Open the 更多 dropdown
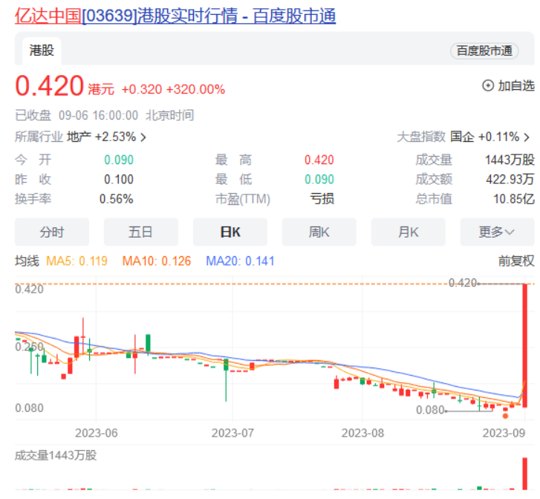The image size is (540, 499). click(496, 232)
